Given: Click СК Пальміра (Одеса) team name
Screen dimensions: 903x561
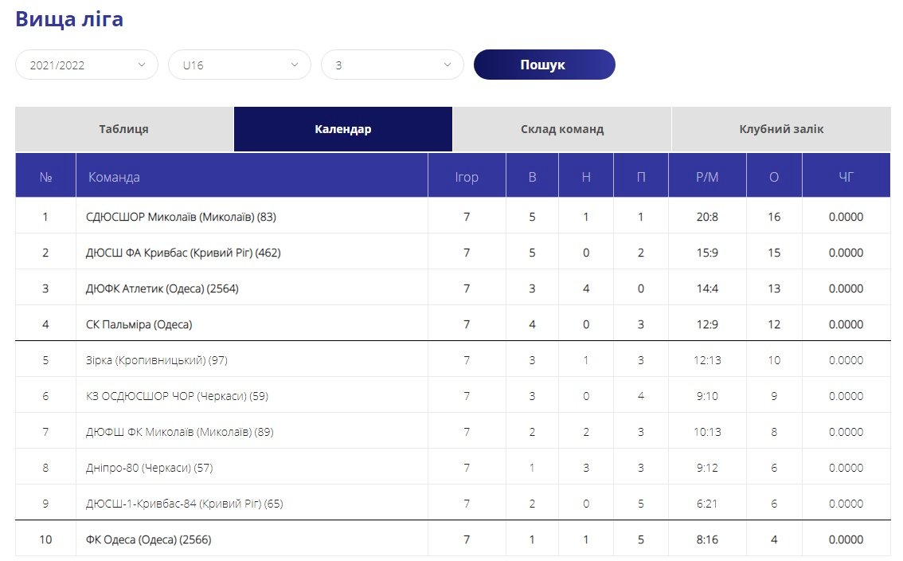Looking at the screenshot, I should (x=139, y=324).
